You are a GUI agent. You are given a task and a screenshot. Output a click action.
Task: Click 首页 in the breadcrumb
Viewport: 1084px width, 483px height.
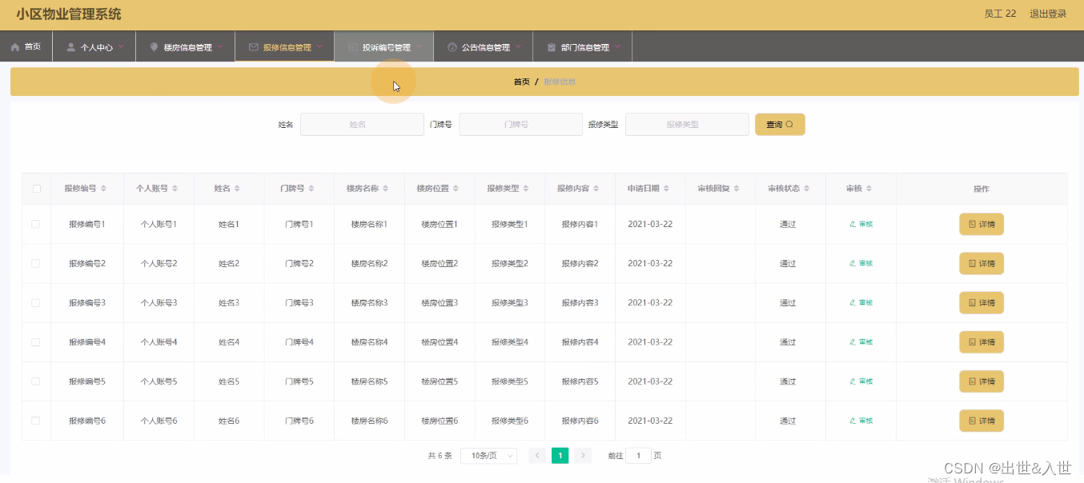click(x=521, y=82)
